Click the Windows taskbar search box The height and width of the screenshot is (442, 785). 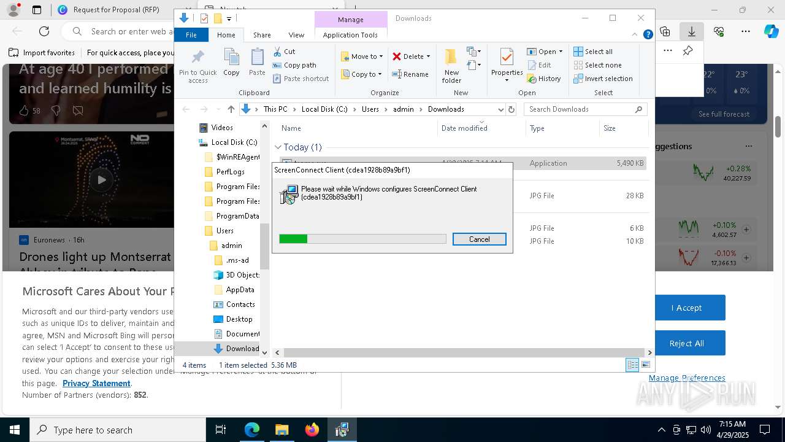(x=118, y=430)
